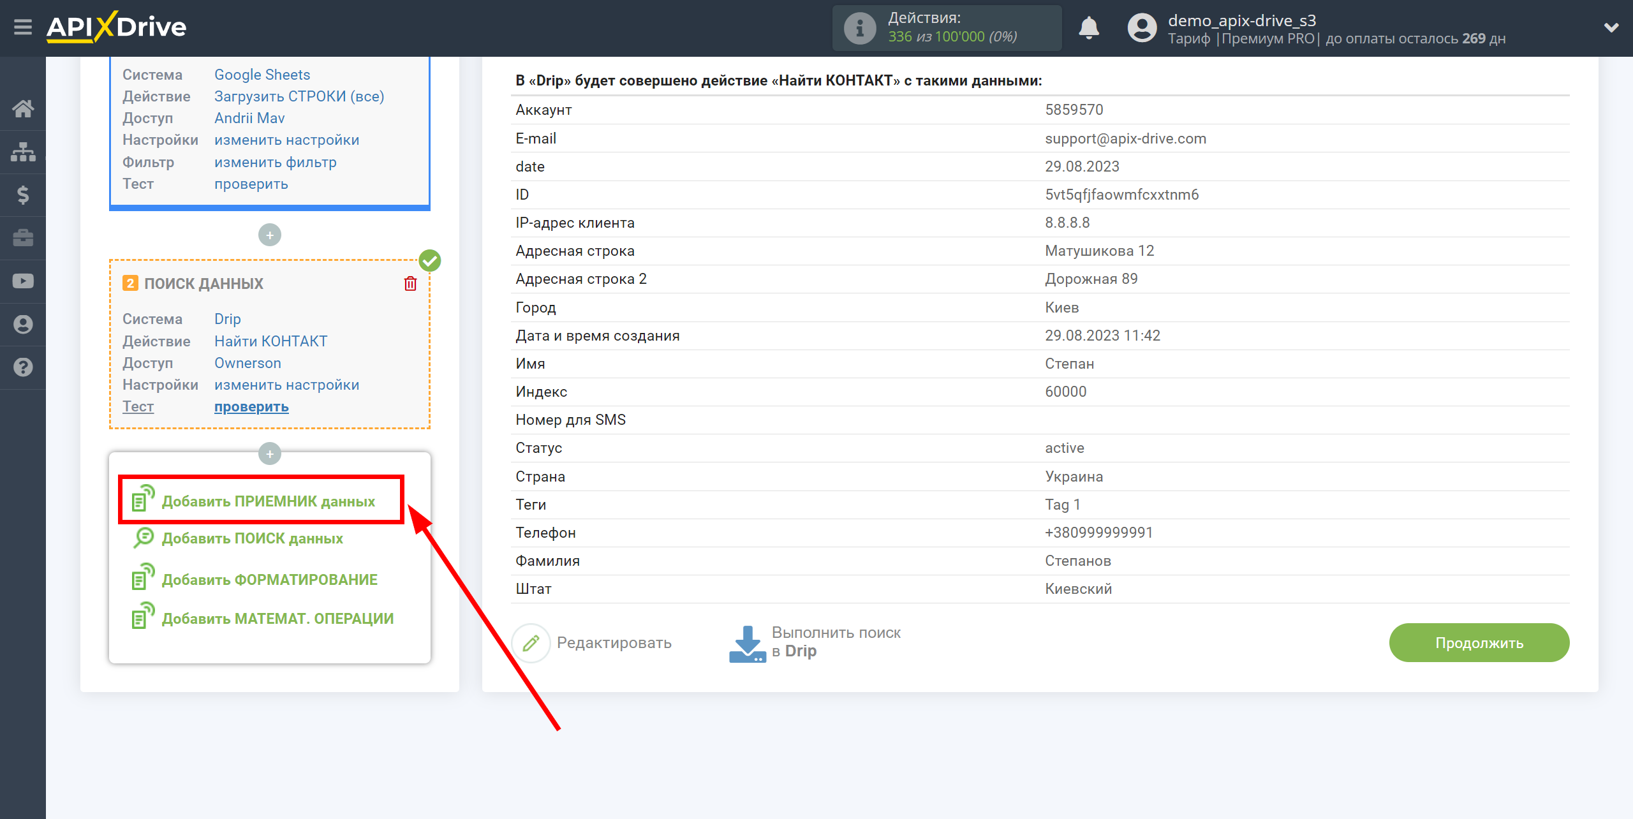Click the ApiX-Drive logo
The width and height of the screenshot is (1633, 819).
point(117,27)
